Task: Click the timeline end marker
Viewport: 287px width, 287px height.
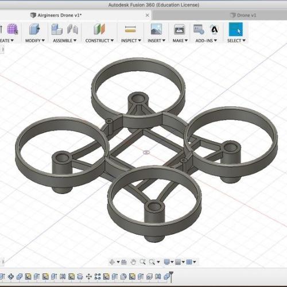Action: [171, 276]
